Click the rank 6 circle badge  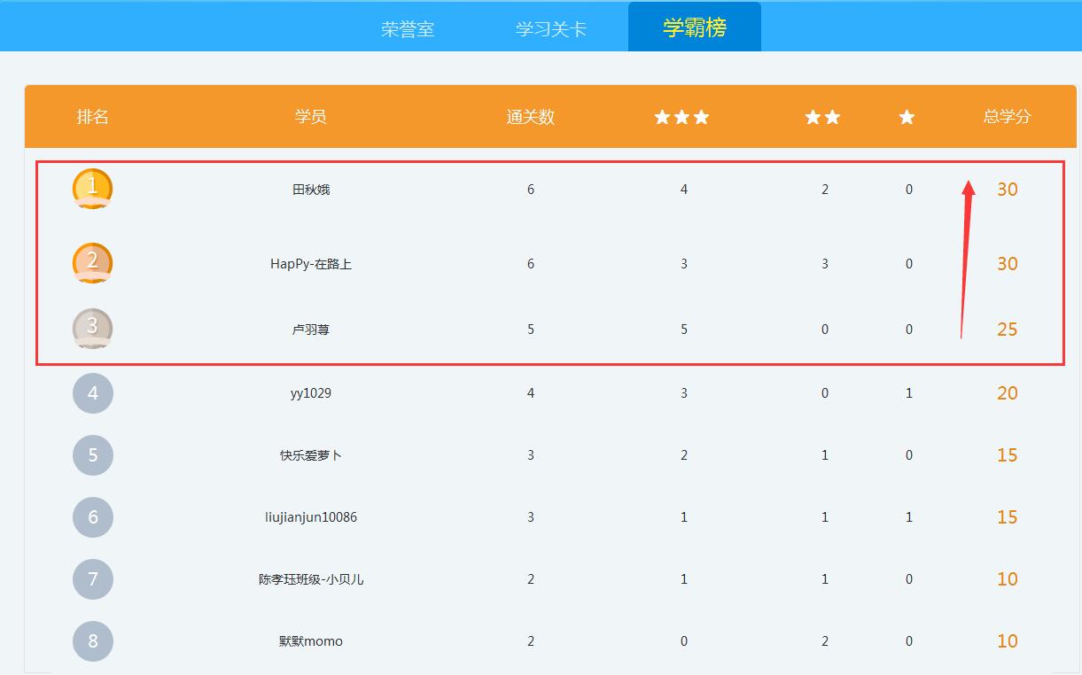[x=93, y=517]
